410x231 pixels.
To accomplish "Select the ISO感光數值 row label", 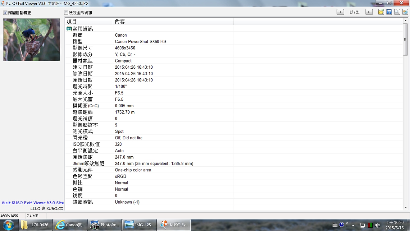I will pos(86,144).
